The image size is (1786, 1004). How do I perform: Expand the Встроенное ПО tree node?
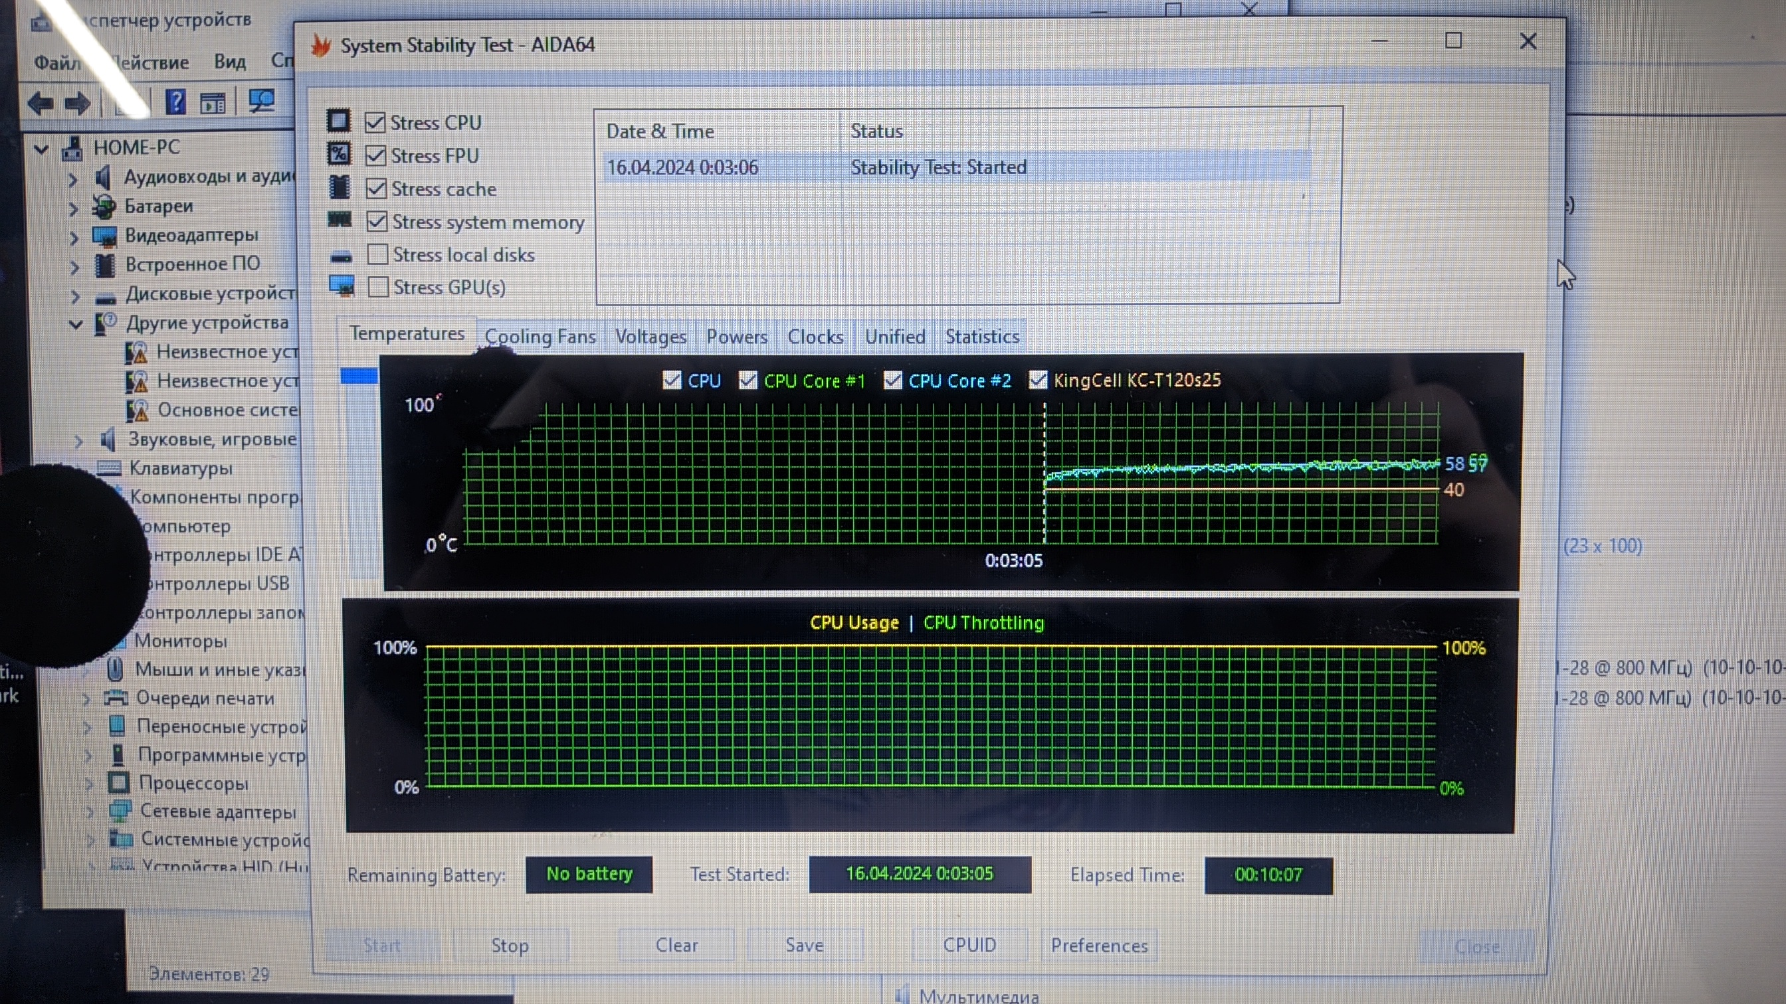pos(74,267)
